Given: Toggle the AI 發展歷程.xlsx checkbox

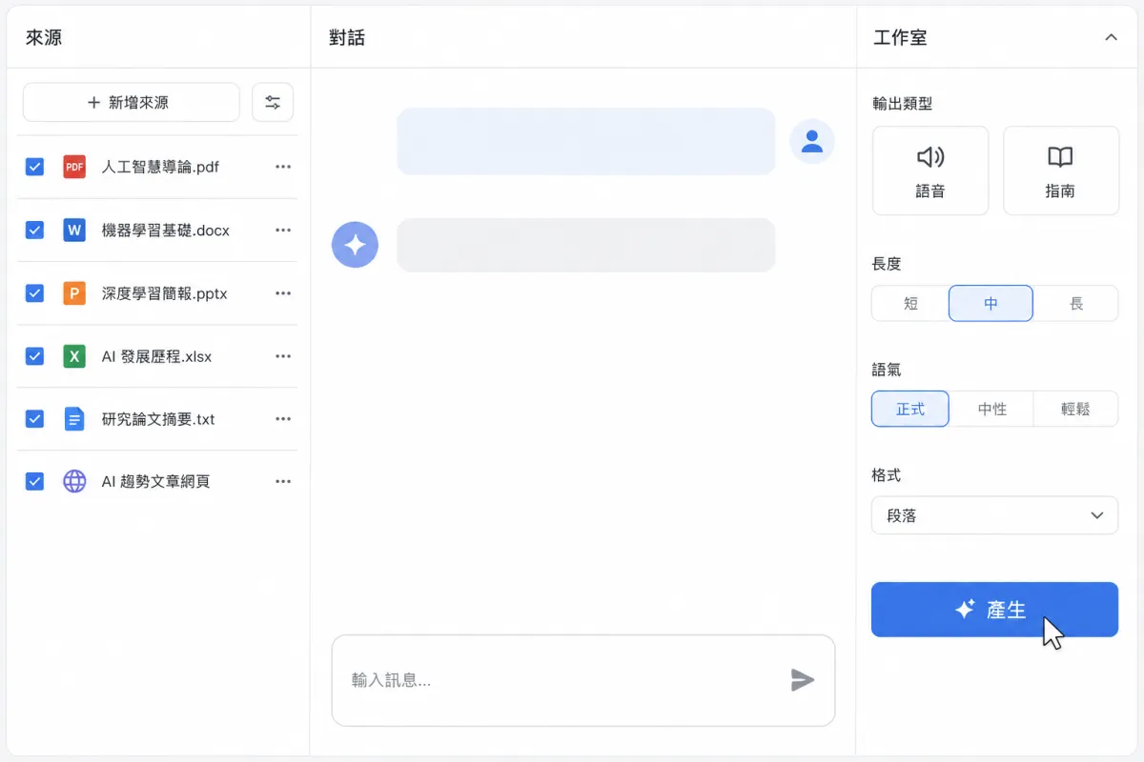Looking at the screenshot, I should click(35, 356).
